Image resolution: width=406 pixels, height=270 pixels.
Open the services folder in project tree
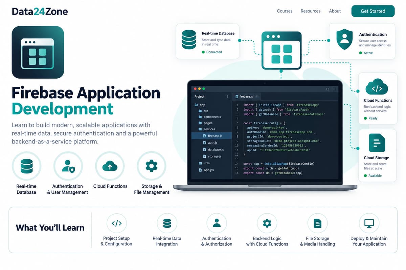207,129
